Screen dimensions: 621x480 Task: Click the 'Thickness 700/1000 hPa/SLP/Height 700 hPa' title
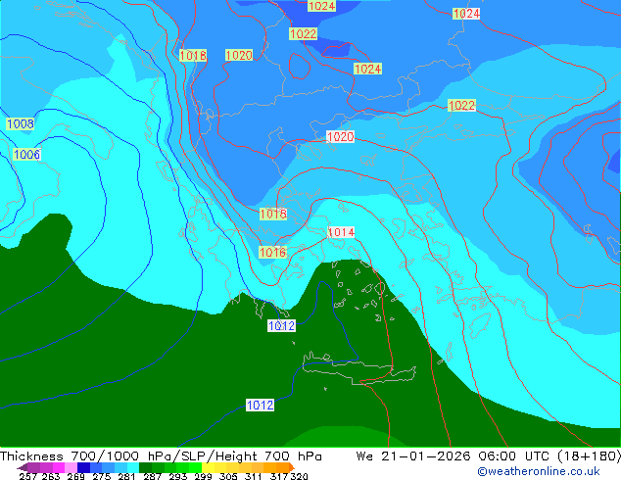(x=161, y=456)
